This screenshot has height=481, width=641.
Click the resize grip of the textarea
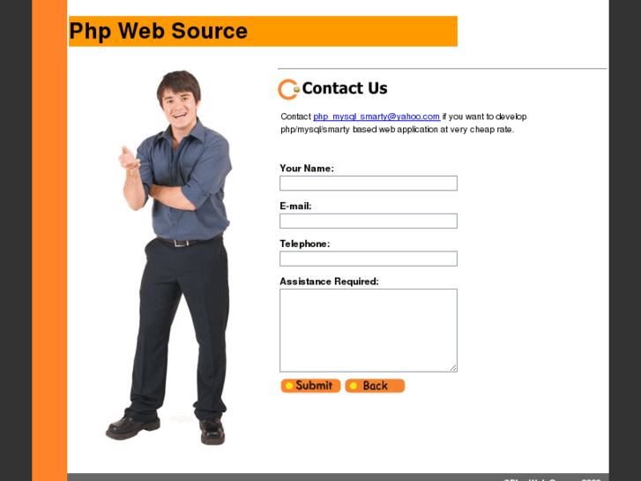453,368
